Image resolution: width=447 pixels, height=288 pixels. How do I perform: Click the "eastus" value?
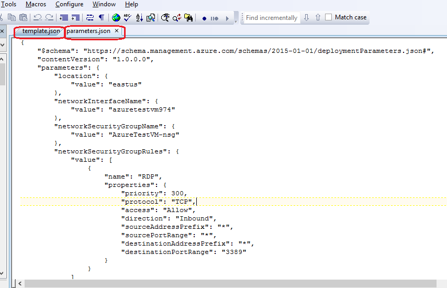coord(125,84)
